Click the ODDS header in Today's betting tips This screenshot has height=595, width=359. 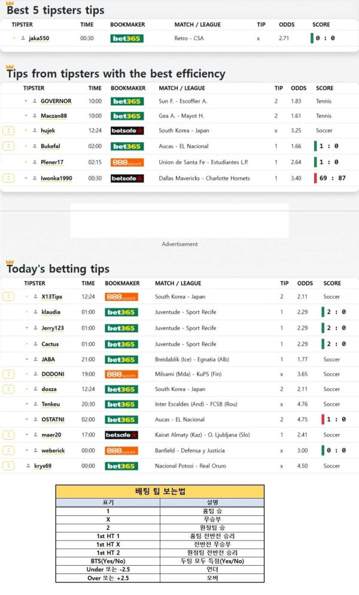[x=305, y=283]
